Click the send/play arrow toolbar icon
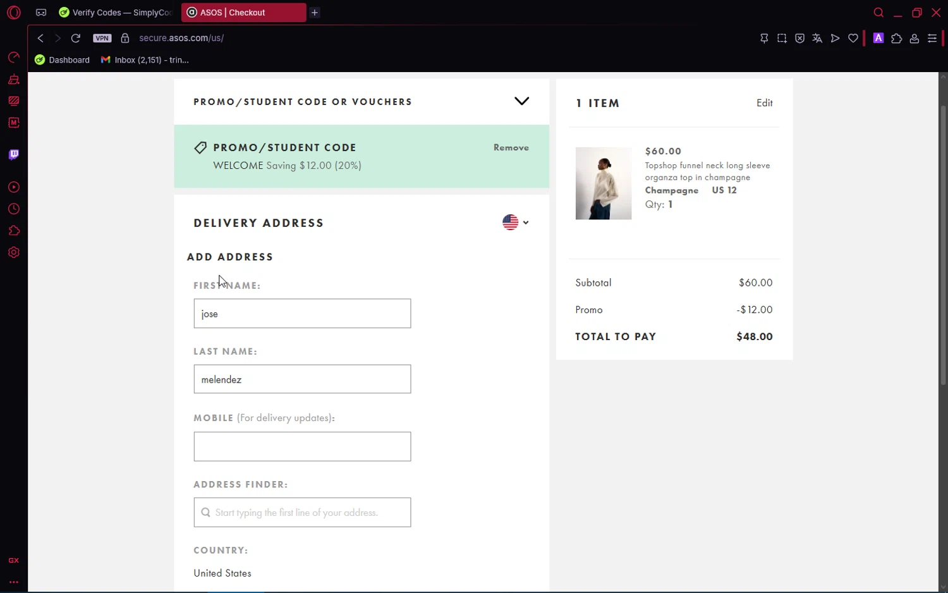Viewport: 948px width, 593px height. (x=835, y=39)
